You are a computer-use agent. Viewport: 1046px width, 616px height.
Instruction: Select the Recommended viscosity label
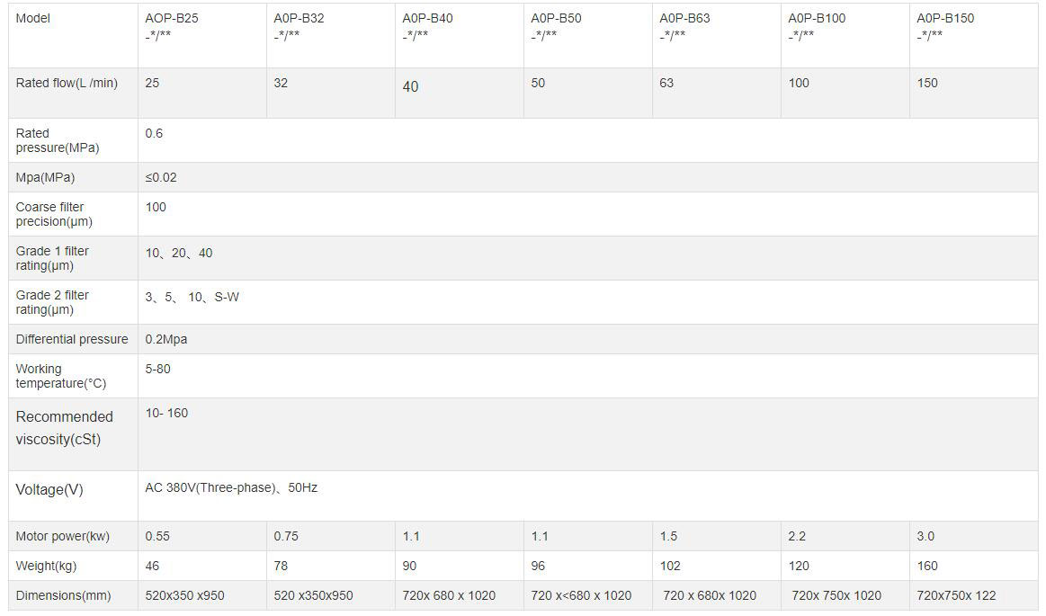click(64, 428)
